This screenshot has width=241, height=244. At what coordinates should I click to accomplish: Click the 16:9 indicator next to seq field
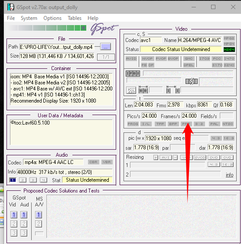coord(228,138)
